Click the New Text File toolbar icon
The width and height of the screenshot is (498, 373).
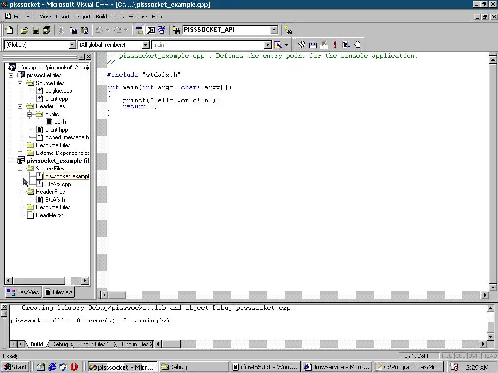pyautogui.click(x=10, y=30)
